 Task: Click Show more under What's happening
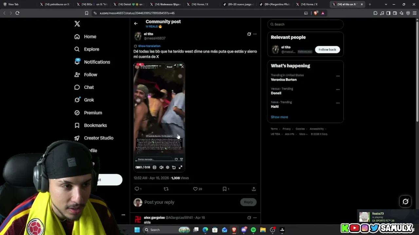(280, 117)
